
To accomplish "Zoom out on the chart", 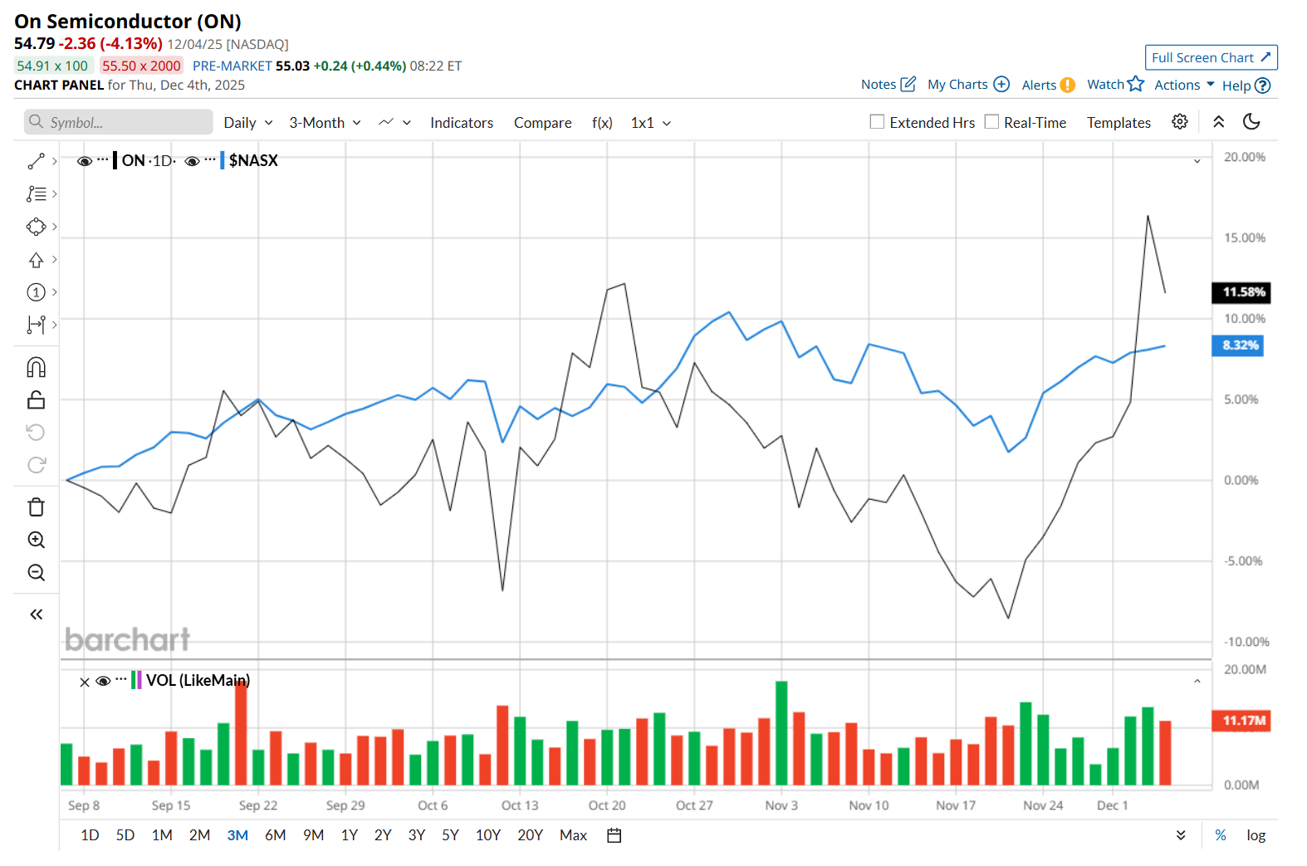I will pos(36,572).
